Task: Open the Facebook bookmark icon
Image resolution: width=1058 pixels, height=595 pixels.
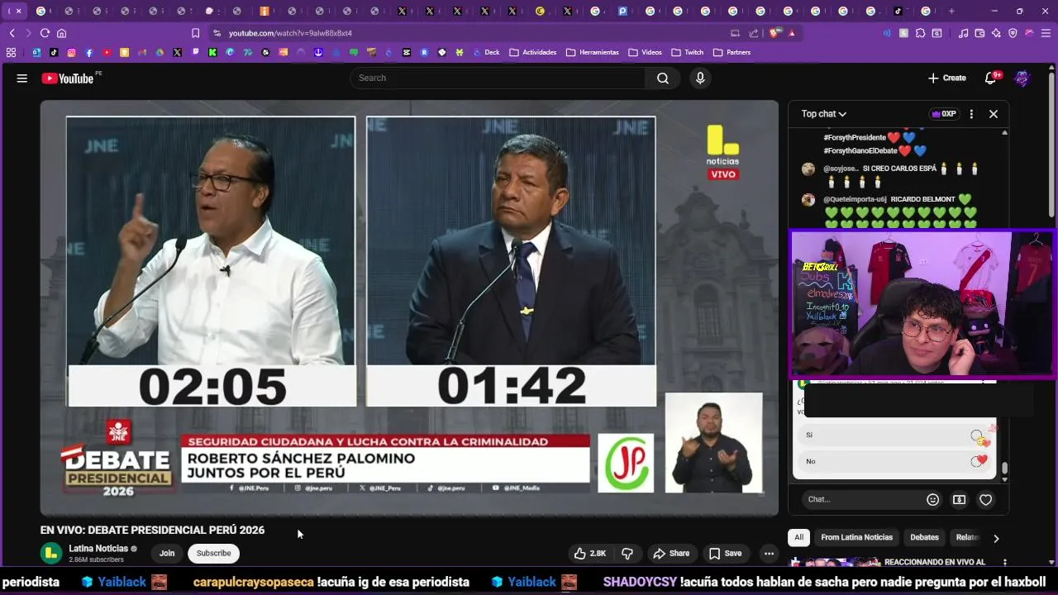Action: (x=89, y=52)
